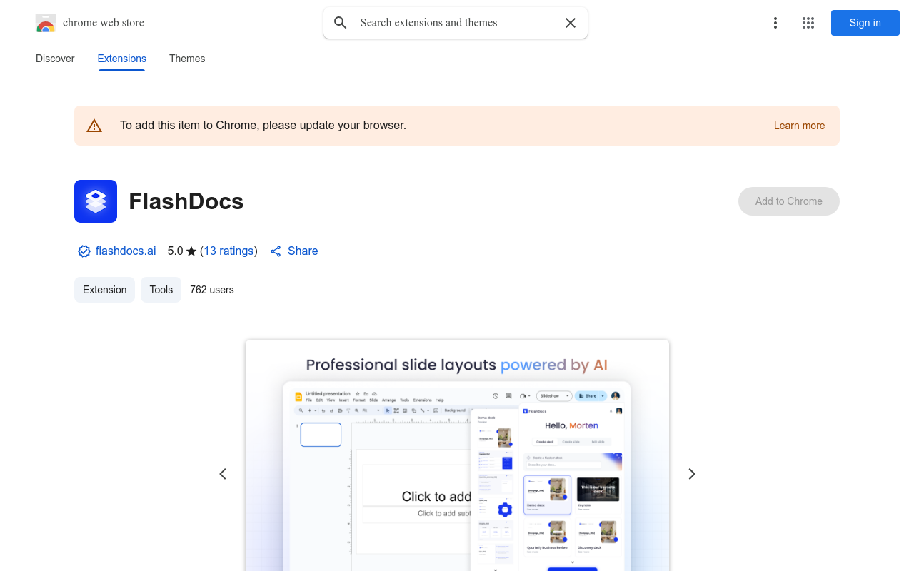Open the 13 ratings link

[x=229, y=251]
